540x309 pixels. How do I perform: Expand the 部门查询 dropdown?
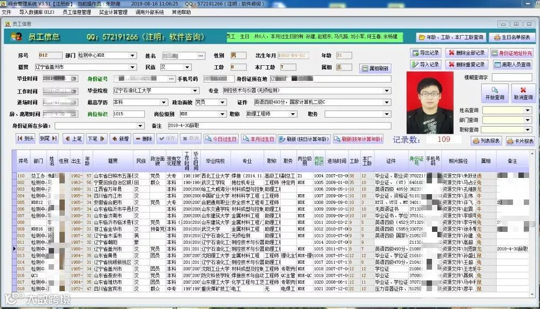pyautogui.click(x=528, y=120)
